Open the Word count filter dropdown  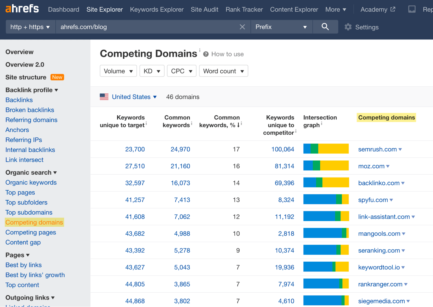[224, 71]
